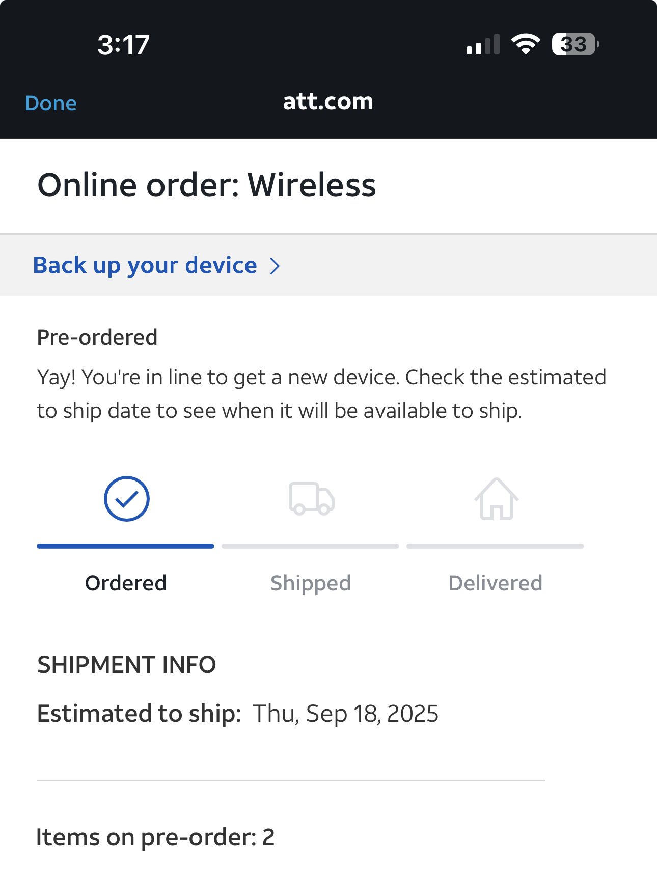The height and width of the screenshot is (878, 657).
Task: Tap the gray Shipped progress bar segment
Action: click(310, 546)
